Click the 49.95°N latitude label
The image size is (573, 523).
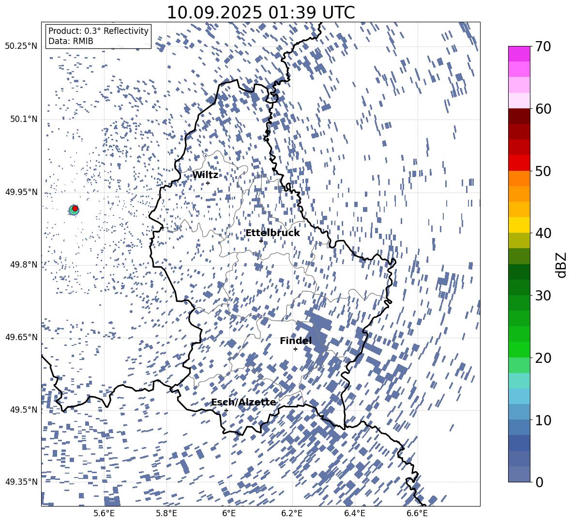(x=21, y=192)
